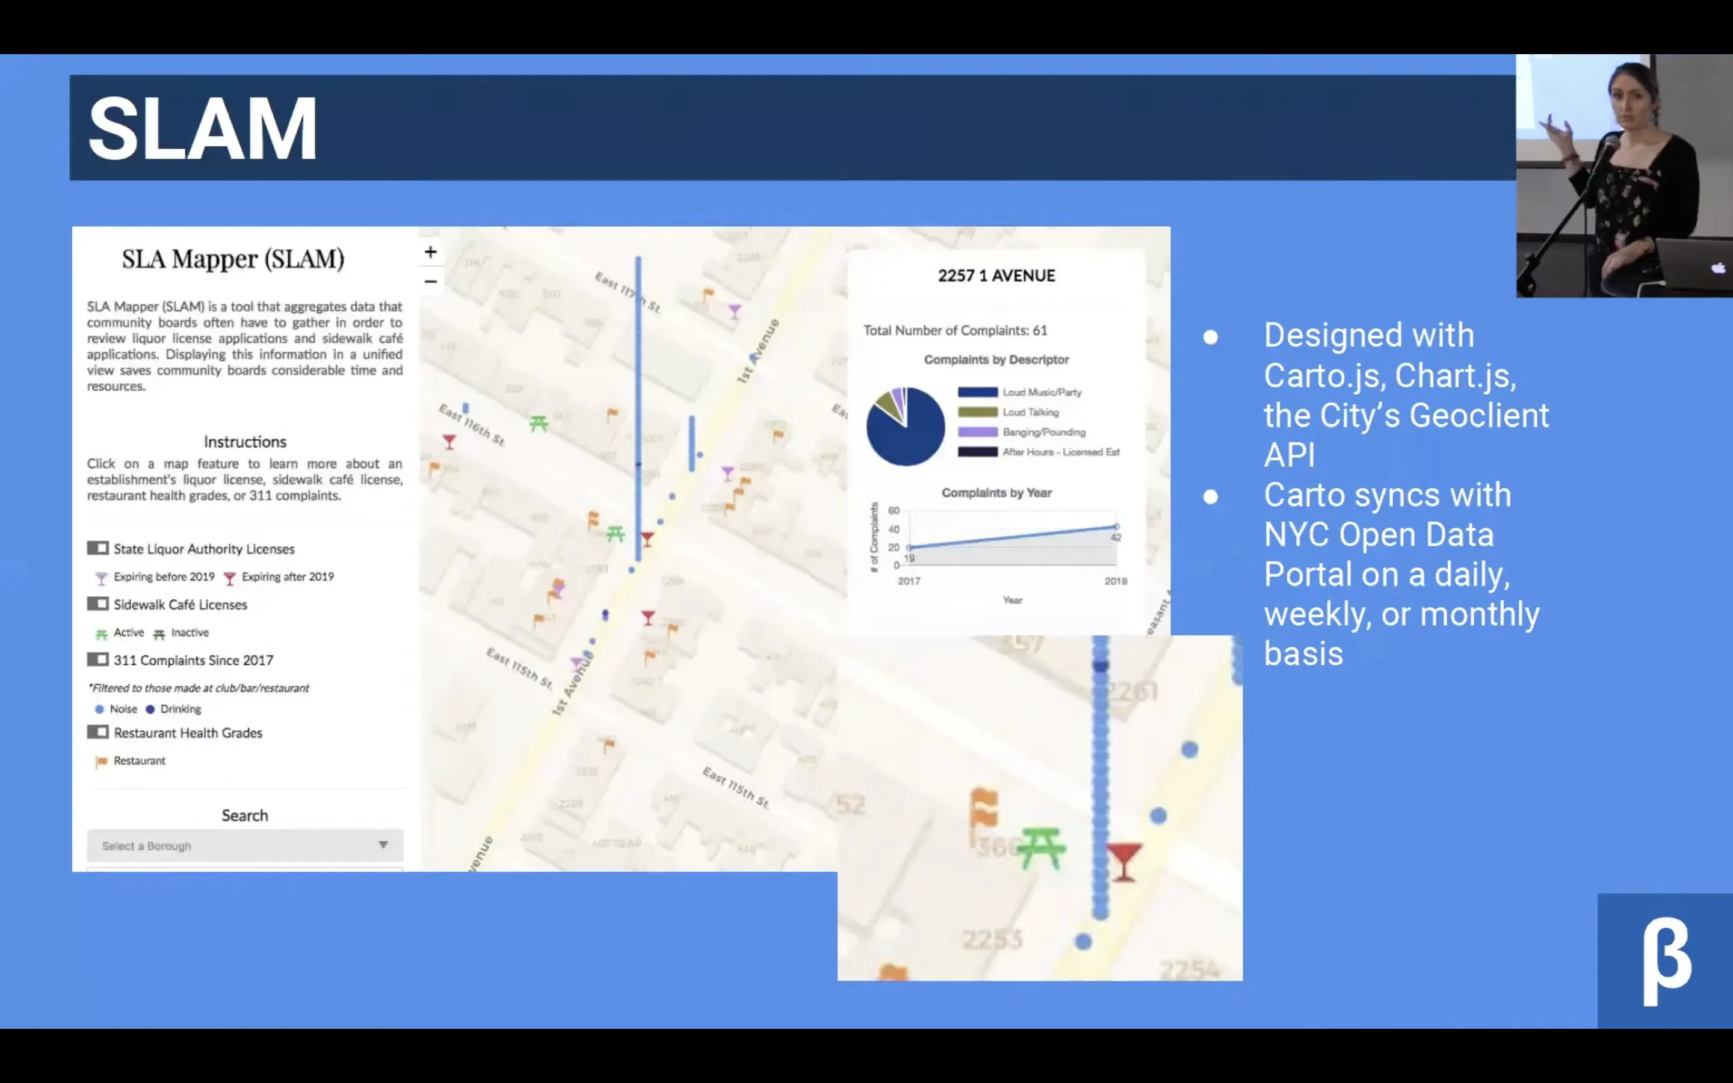Toggle Restaurant Health Grades layer checkbox
Image resolution: width=1733 pixels, height=1083 pixels.
98,732
